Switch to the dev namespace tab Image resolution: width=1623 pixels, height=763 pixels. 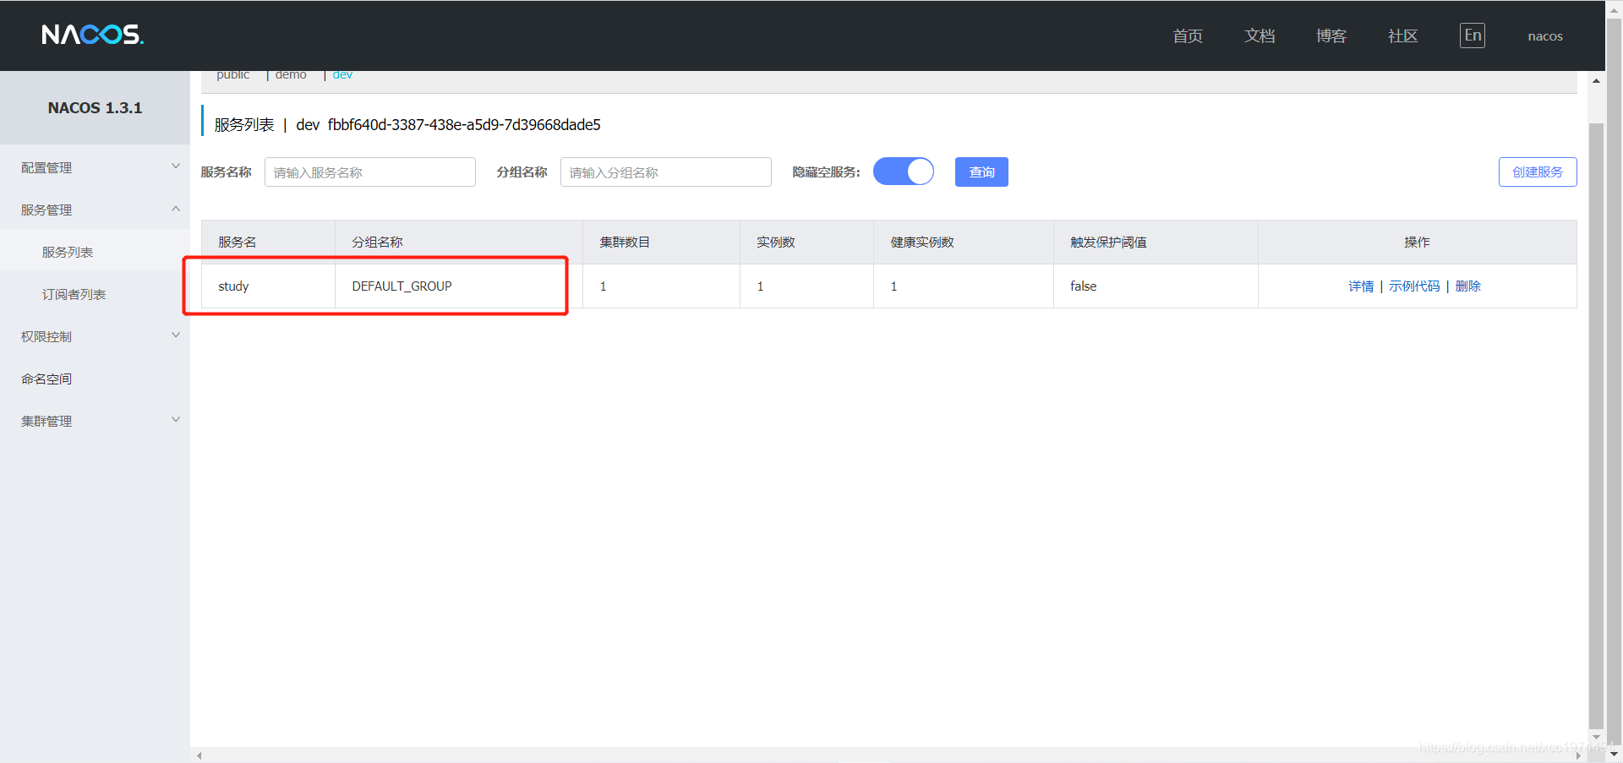tap(342, 75)
